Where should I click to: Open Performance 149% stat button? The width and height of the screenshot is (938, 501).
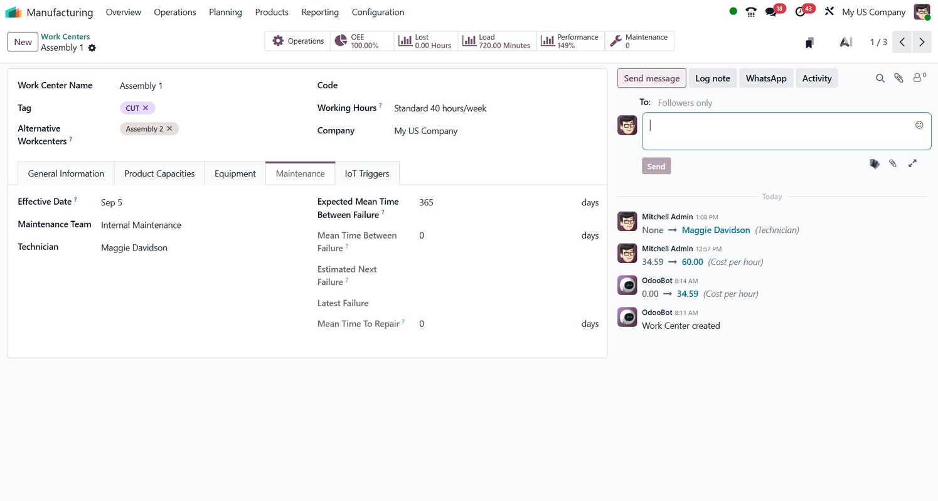click(x=571, y=41)
